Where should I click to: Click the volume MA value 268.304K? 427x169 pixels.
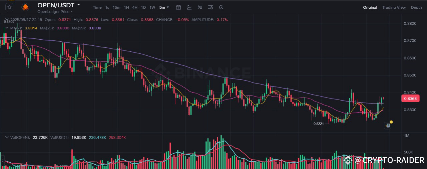coord(117,137)
